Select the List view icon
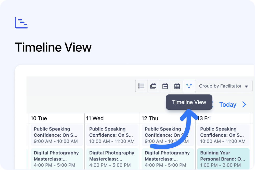Screen dimensions: 255x170 click(141, 86)
